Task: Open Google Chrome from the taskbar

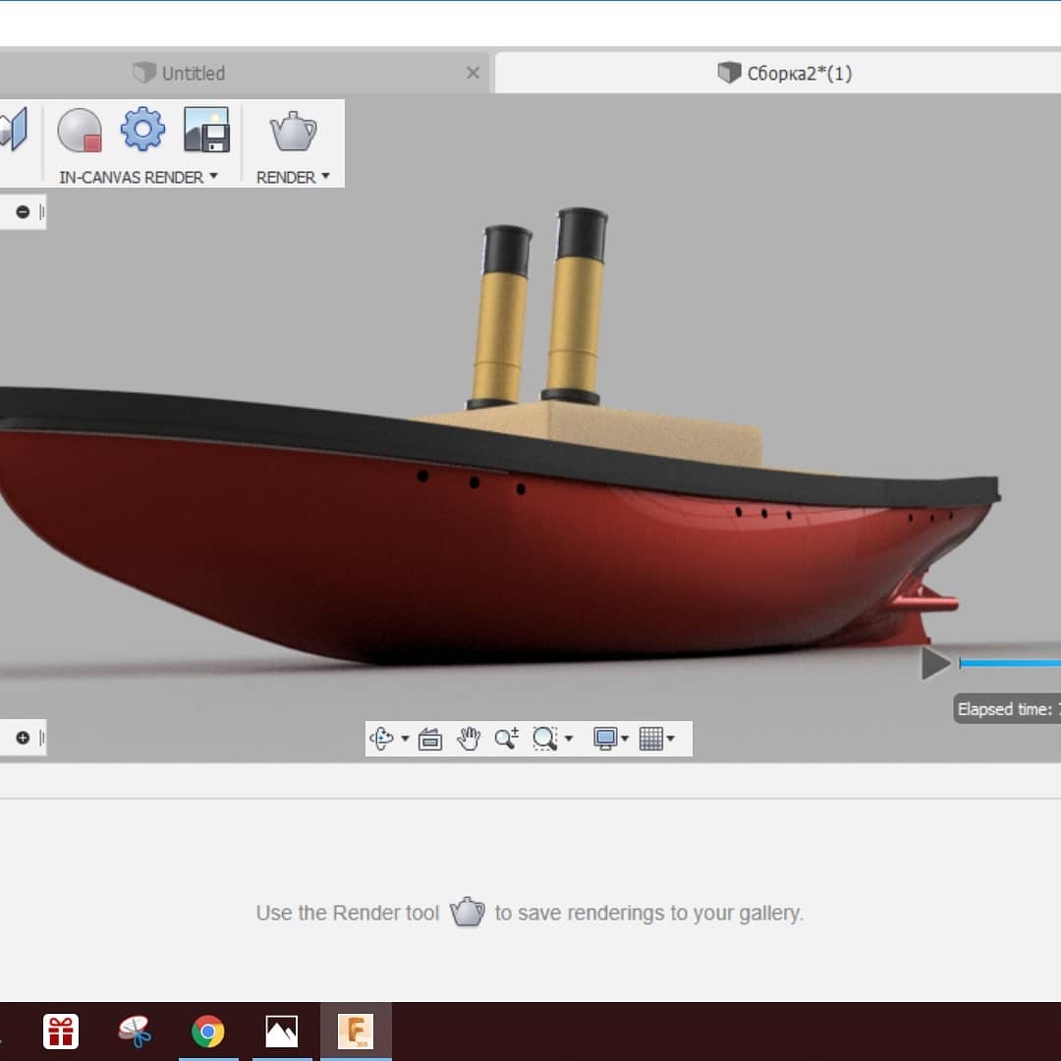Action: tap(207, 1032)
